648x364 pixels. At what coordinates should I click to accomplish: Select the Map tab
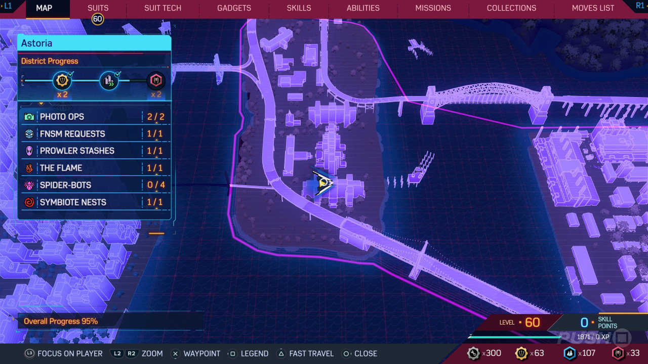pos(44,8)
